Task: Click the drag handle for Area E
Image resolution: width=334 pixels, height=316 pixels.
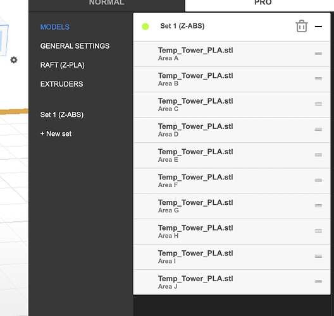Action: (x=318, y=155)
